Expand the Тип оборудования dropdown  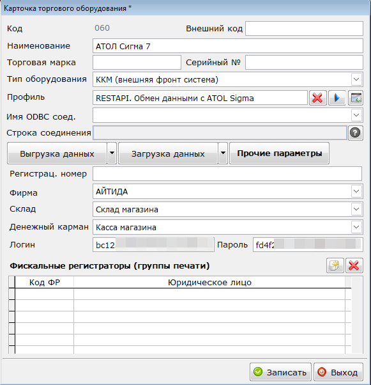[x=356, y=79]
